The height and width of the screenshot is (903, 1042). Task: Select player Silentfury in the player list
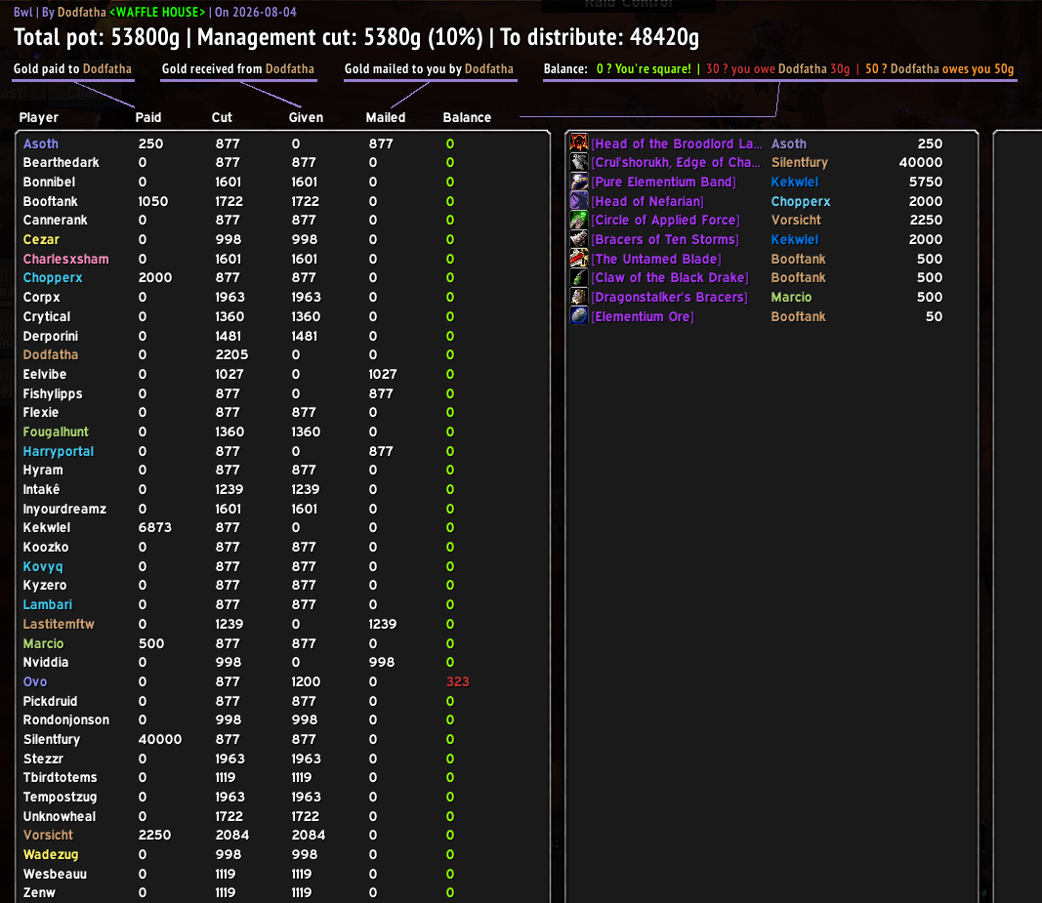51,740
